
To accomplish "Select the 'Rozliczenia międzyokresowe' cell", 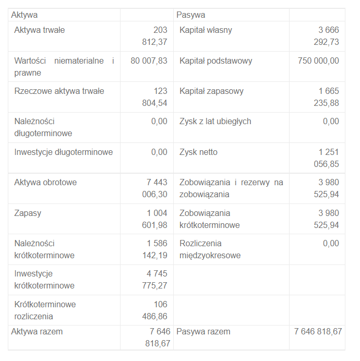I will (x=210, y=249).
